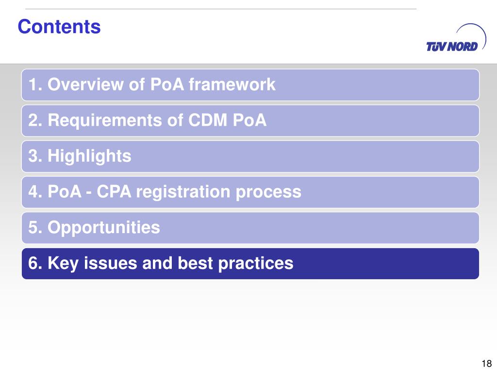Click the word framework in item one
Image resolution: width=497 pixels, height=373 pixels.
[232, 85]
